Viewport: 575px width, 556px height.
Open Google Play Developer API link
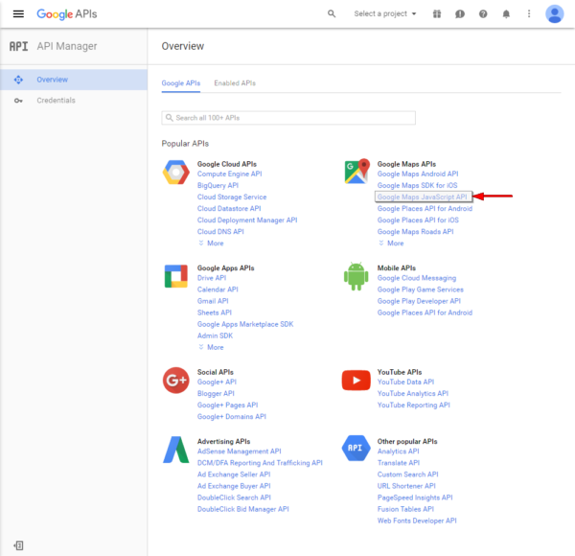click(419, 301)
